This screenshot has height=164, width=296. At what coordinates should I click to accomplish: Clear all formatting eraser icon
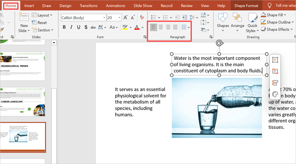[142, 18]
